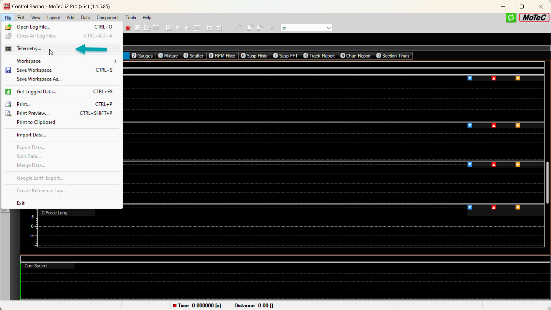Image resolution: width=551 pixels, height=310 pixels.
Task: Click the vertical scrollbar thumb on right
Action: [x=548, y=183]
